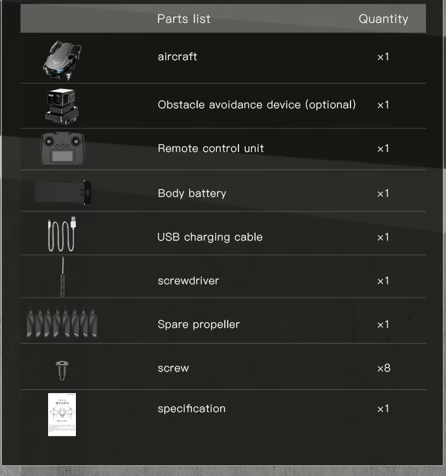Select the body battery picture
The width and height of the screenshot is (446, 476).
63,192
